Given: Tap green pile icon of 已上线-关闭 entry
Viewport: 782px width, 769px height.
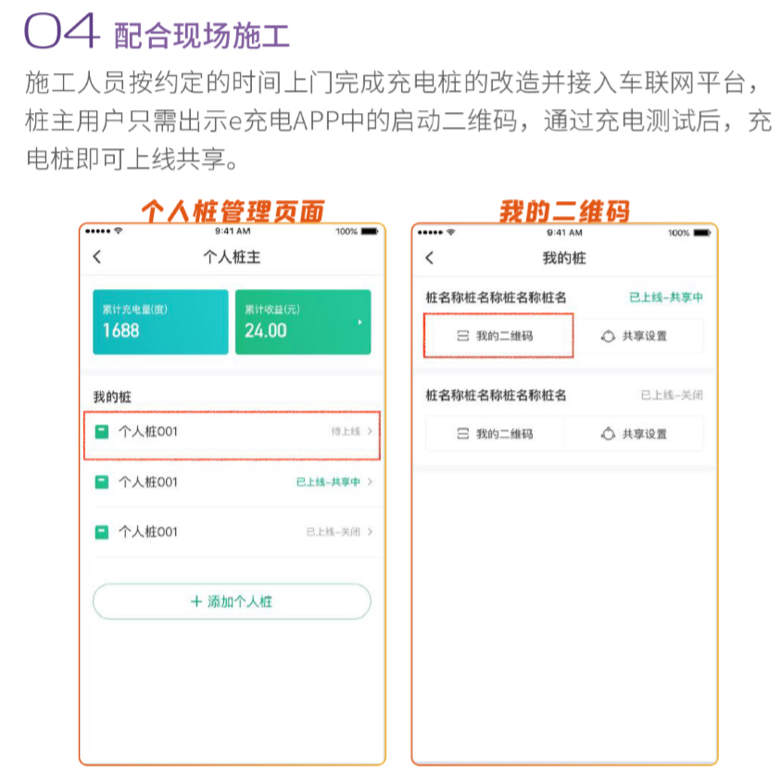Looking at the screenshot, I should pyautogui.click(x=102, y=532).
